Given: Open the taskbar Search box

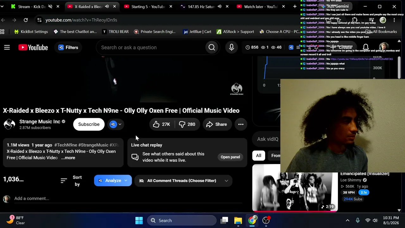Looking at the screenshot, I should coord(182,220).
